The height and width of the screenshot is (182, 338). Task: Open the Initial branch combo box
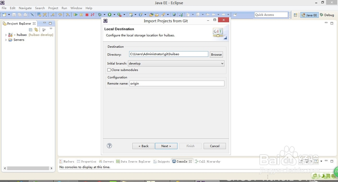tap(176, 63)
